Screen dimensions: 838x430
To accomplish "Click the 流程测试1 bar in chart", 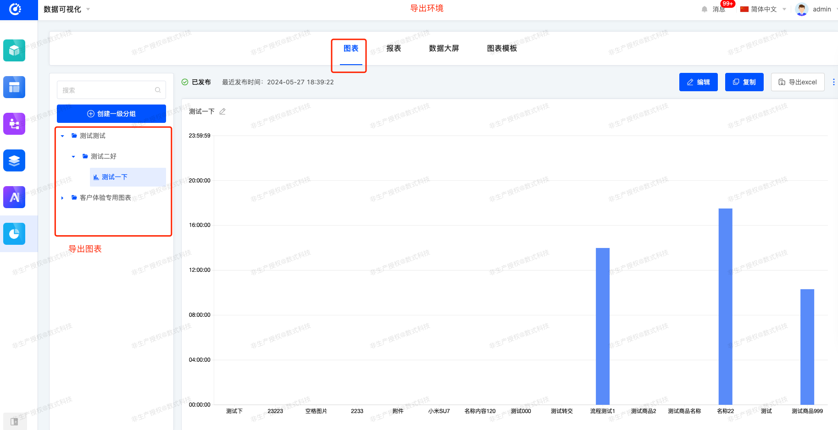I will (x=602, y=326).
